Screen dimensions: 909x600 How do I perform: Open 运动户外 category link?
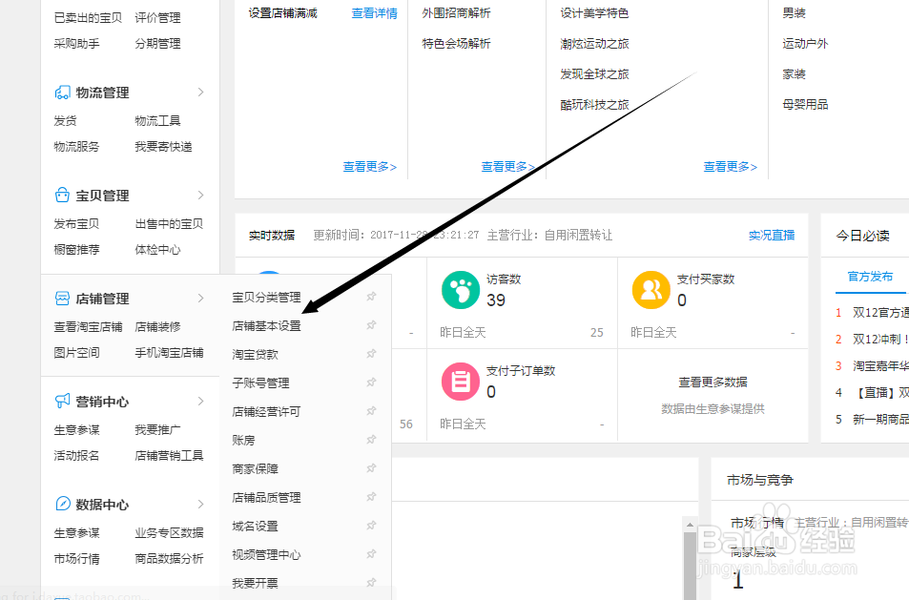[805, 44]
